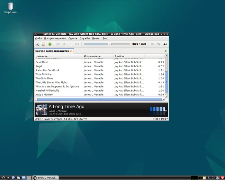Click the playlist vertical scrollbar up arrow
This screenshot has width=225, height=180.
[166, 55]
